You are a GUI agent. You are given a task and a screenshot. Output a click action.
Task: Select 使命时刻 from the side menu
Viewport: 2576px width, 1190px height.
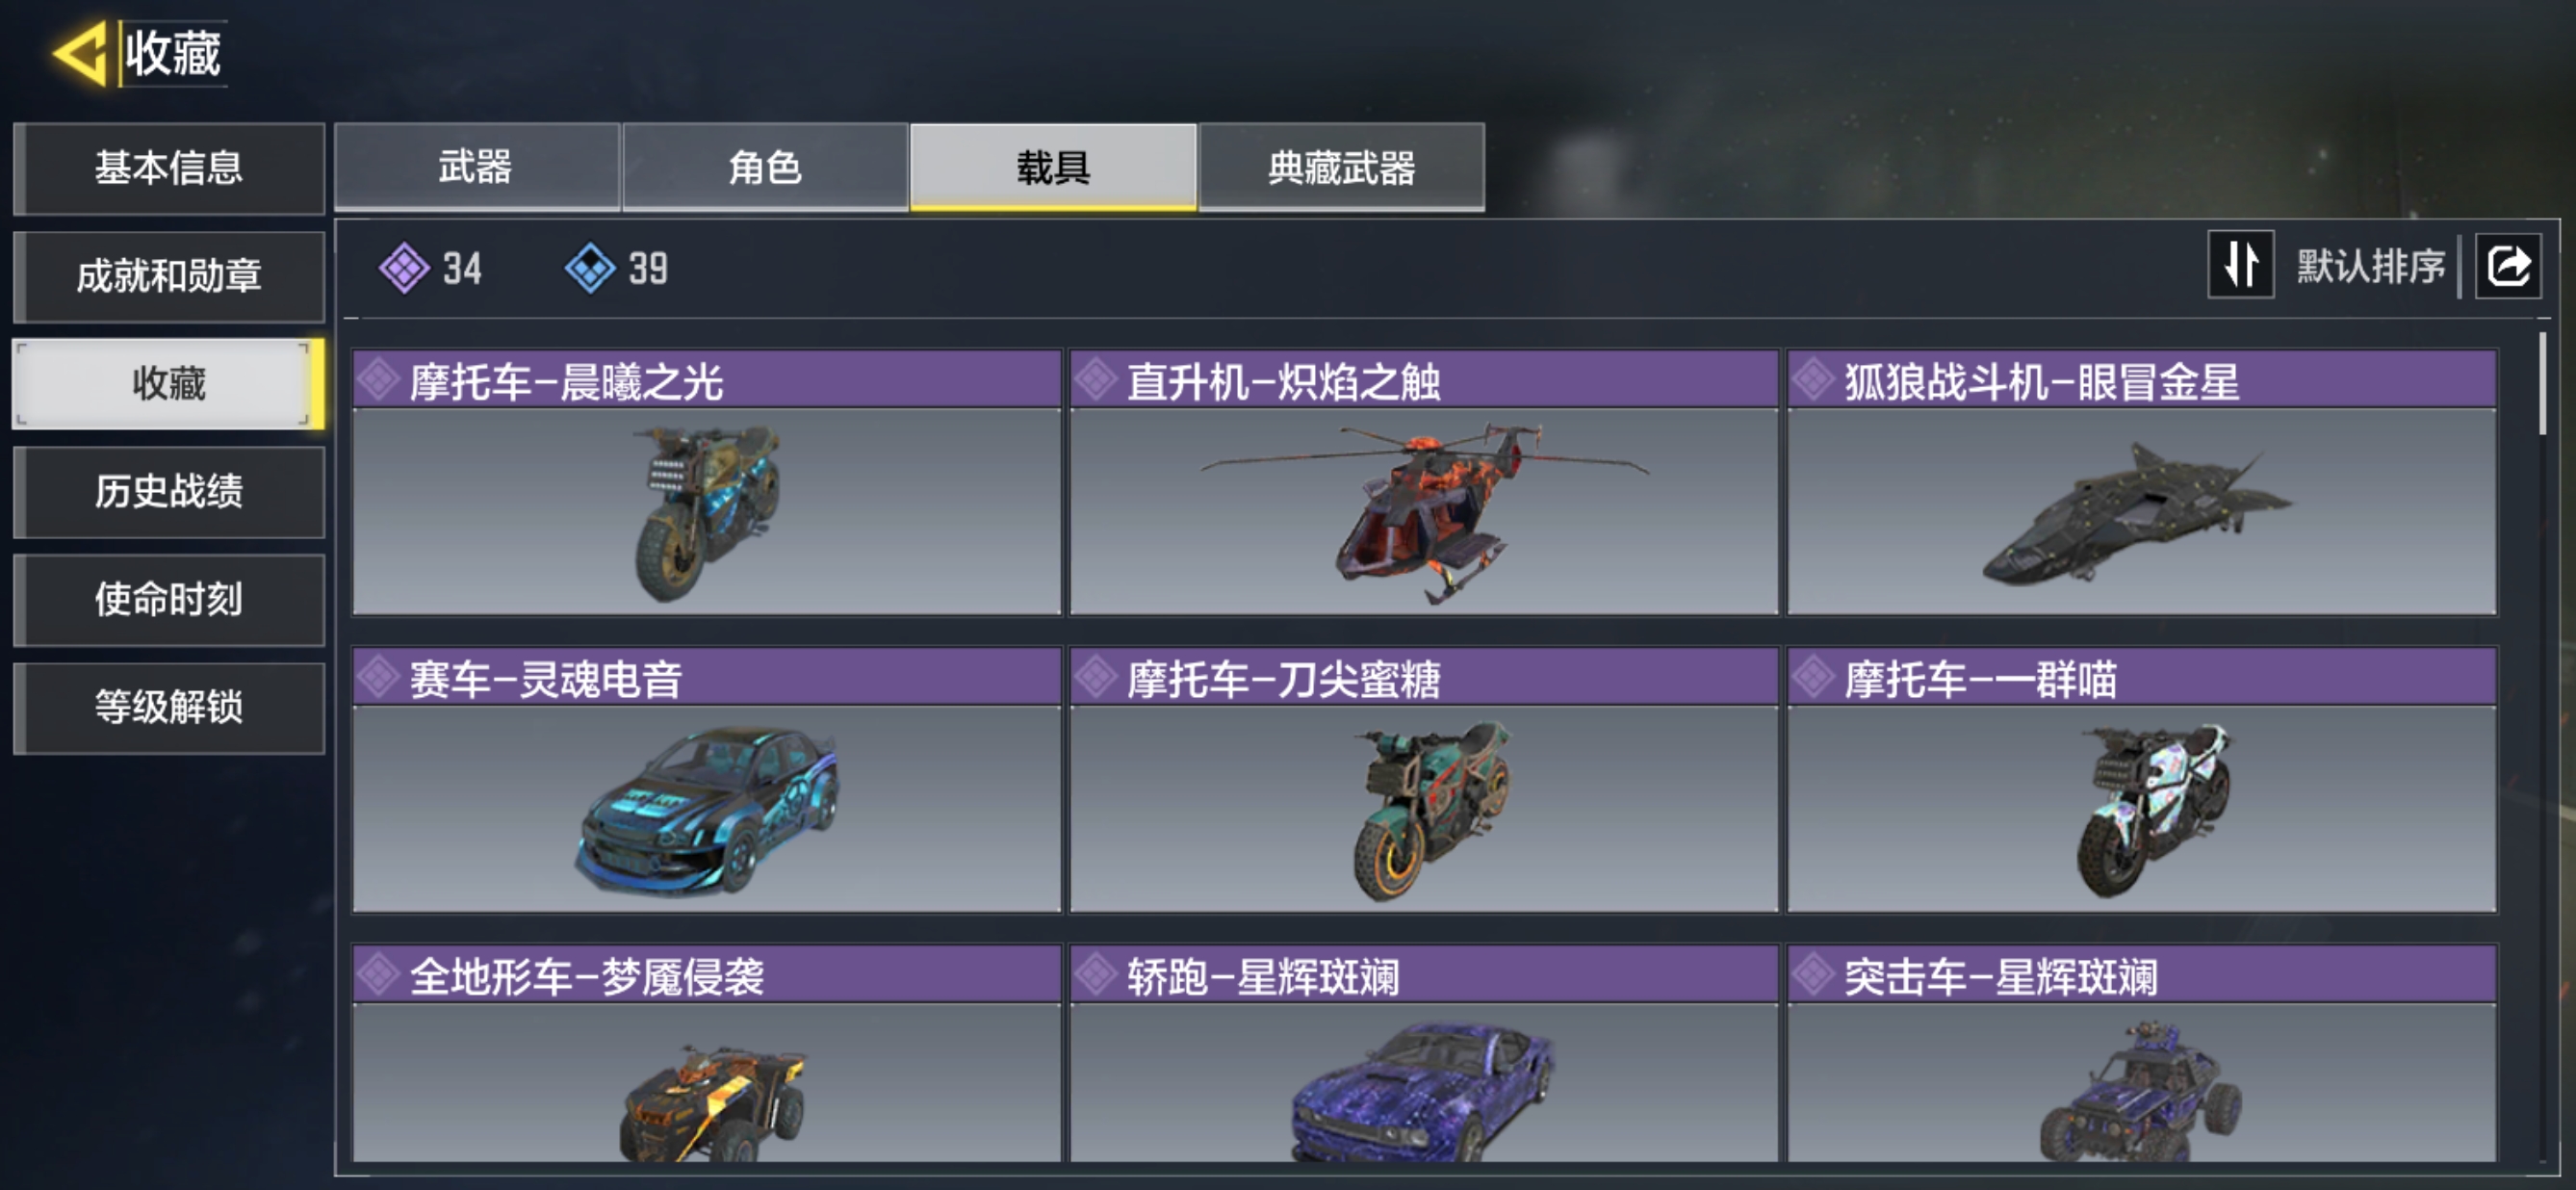coord(169,600)
